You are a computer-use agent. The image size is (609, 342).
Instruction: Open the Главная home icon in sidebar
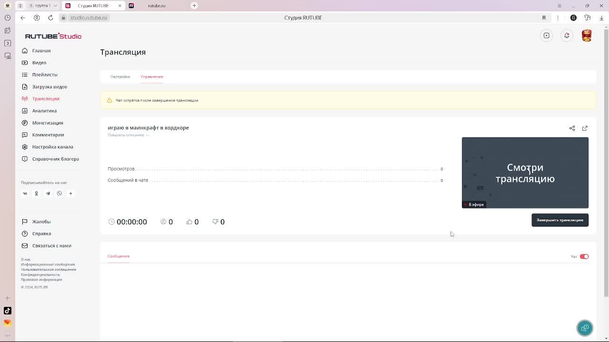coord(25,50)
